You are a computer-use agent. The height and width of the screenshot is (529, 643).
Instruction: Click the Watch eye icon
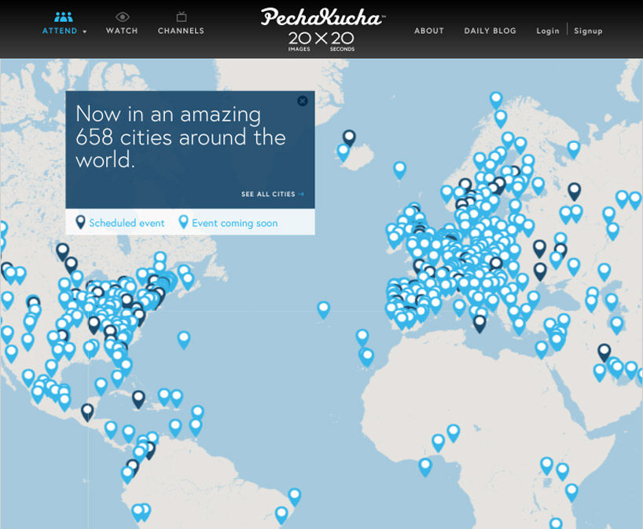(122, 16)
